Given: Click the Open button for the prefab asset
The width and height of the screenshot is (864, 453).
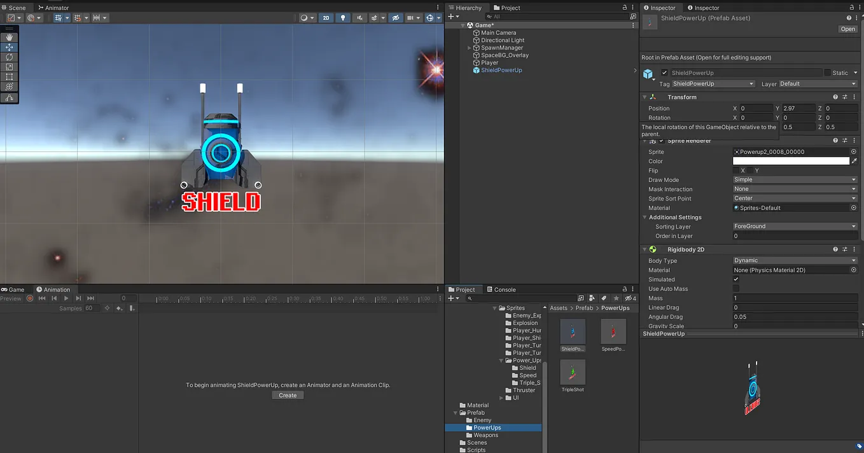Looking at the screenshot, I should [x=847, y=29].
